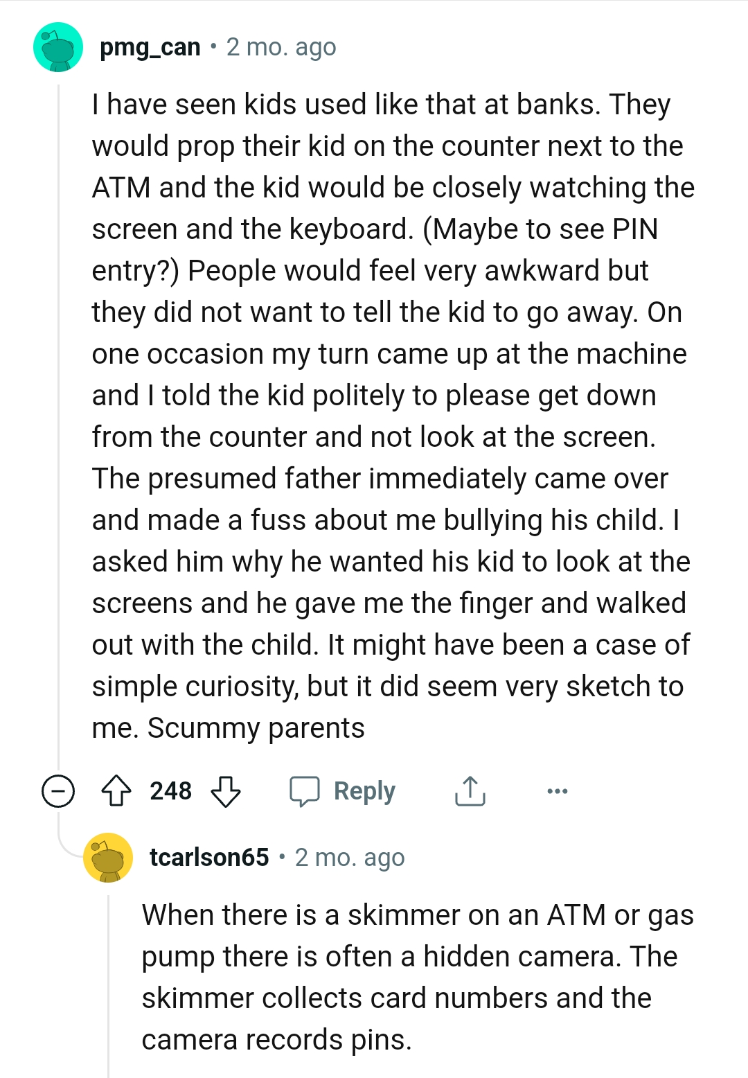Toggle comment visibility with the collapse control
748x1078 pixels.
(x=59, y=791)
